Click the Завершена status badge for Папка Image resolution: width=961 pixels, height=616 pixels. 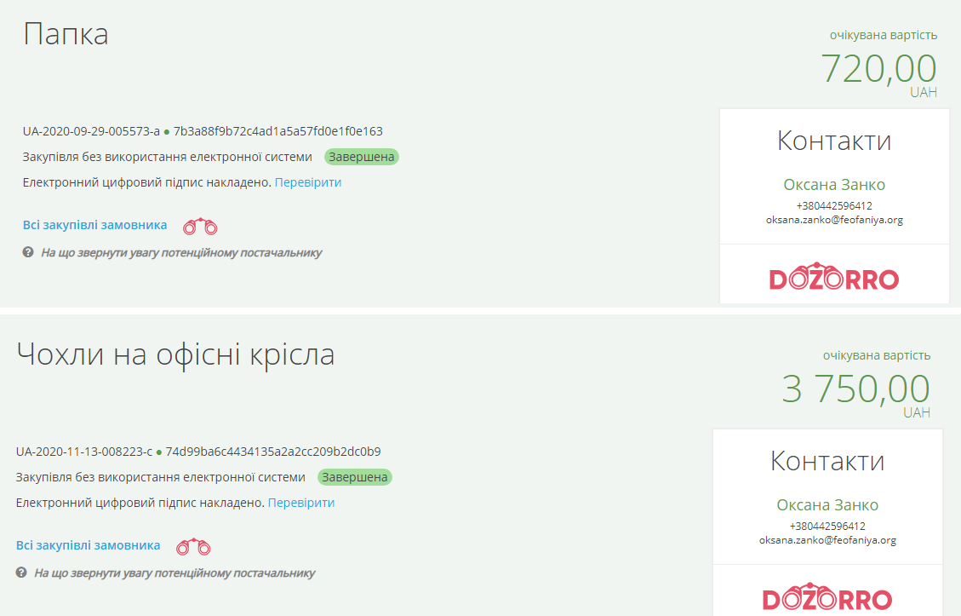(362, 157)
